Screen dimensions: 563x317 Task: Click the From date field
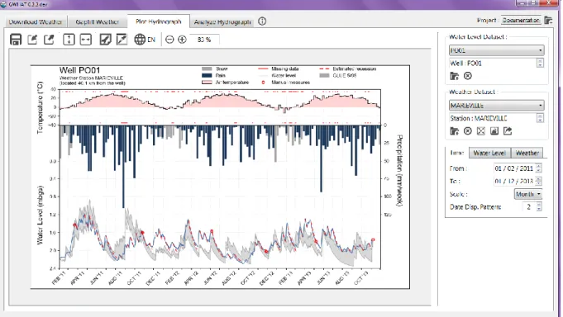point(518,168)
